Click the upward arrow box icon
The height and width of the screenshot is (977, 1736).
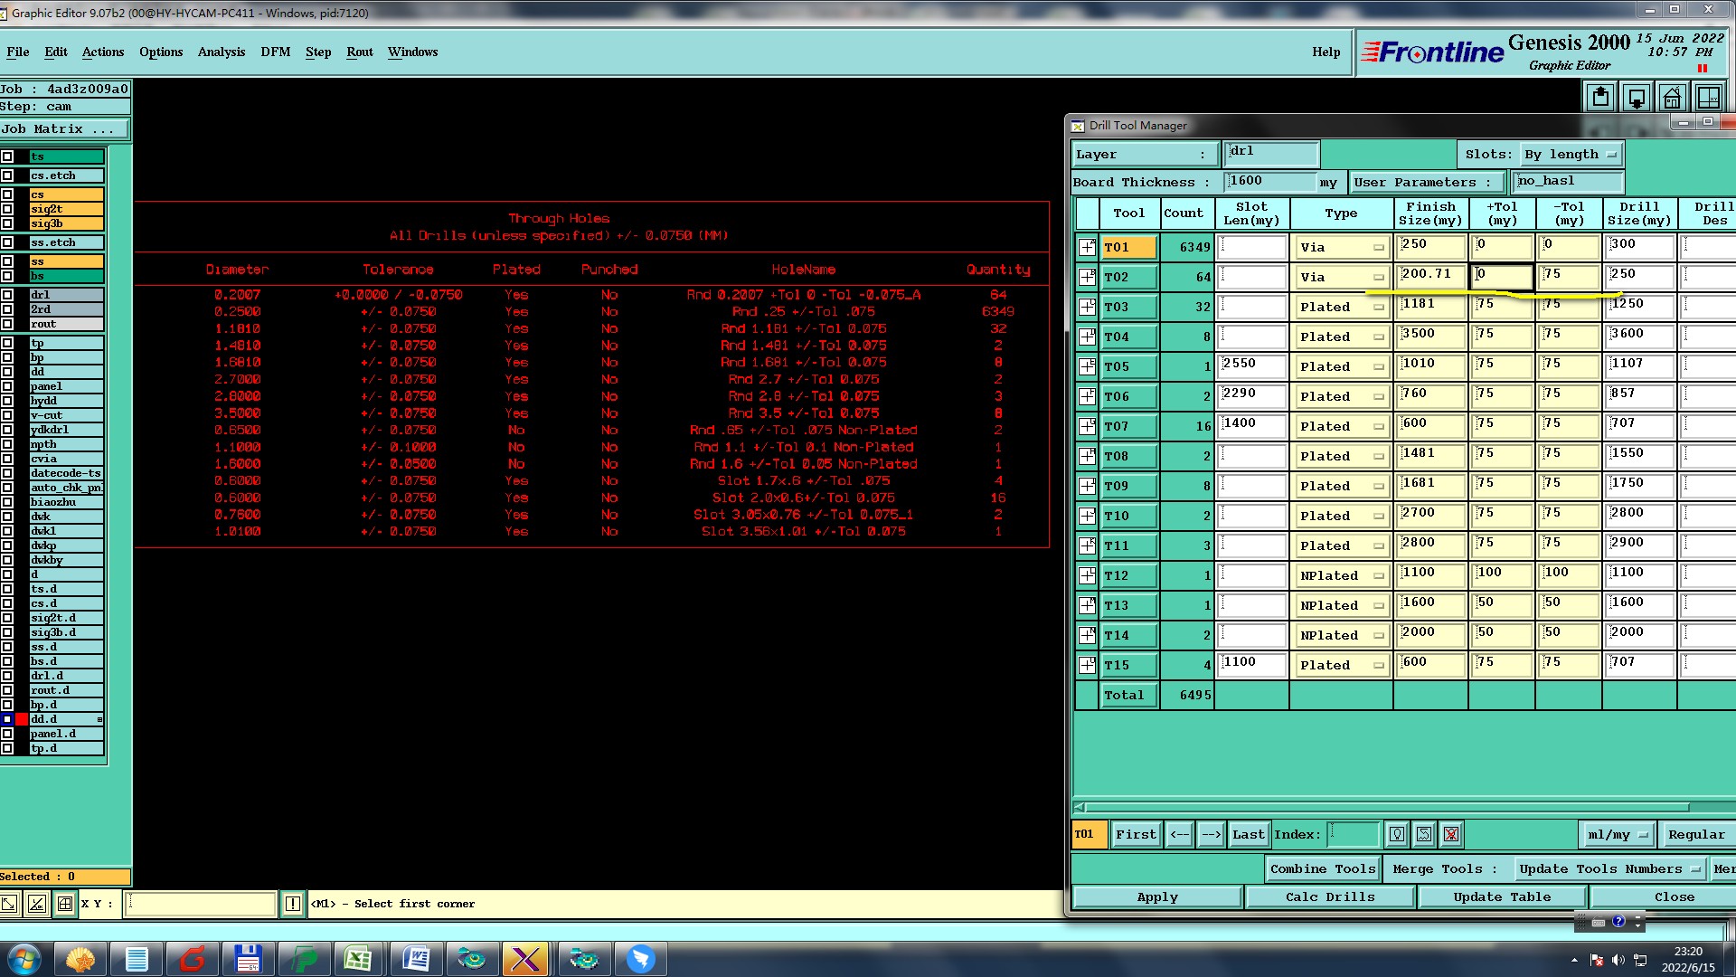coord(1599,97)
